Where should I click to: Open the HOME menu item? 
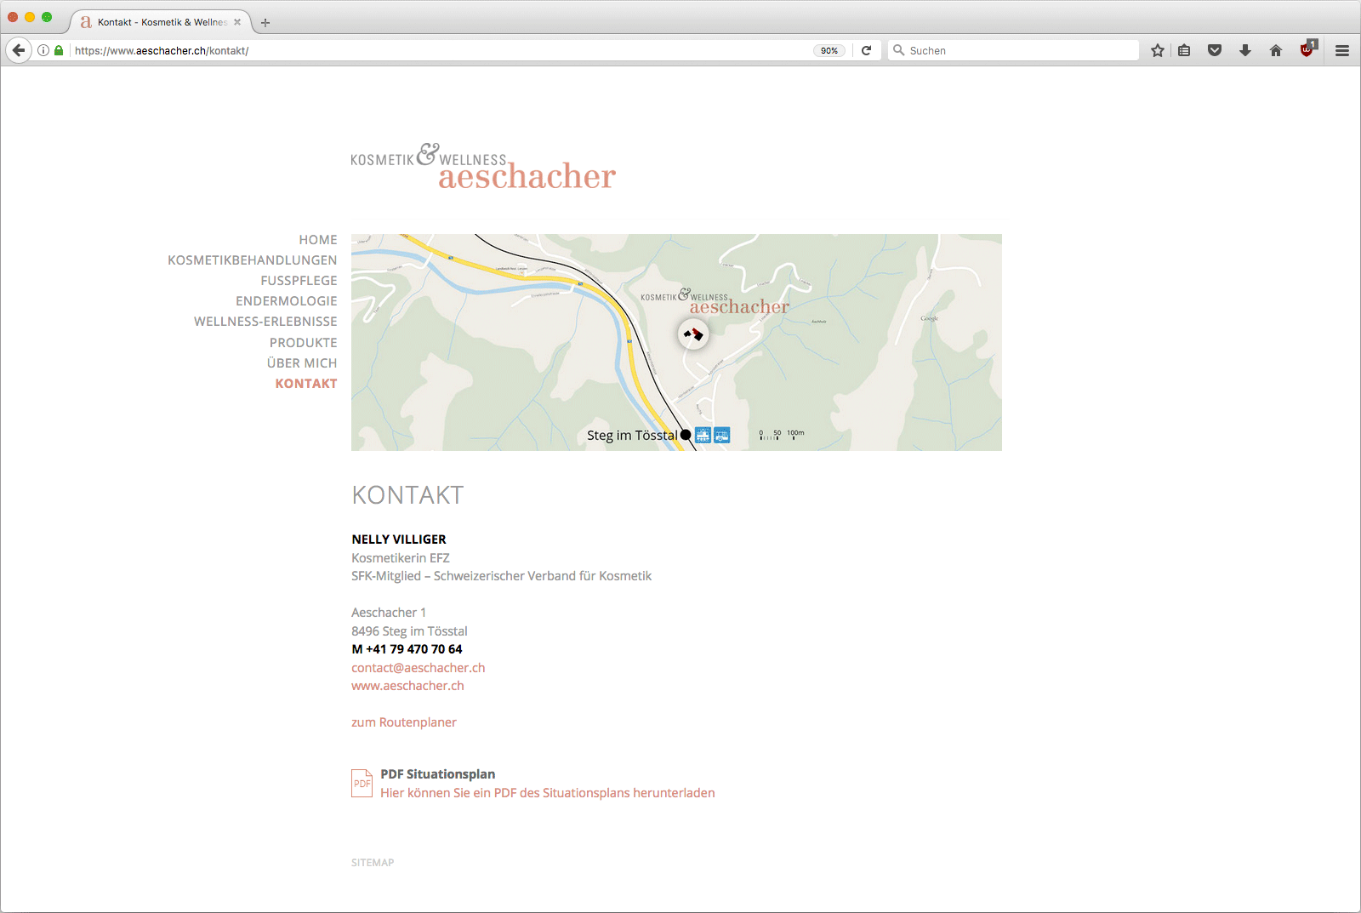(x=318, y=240)
